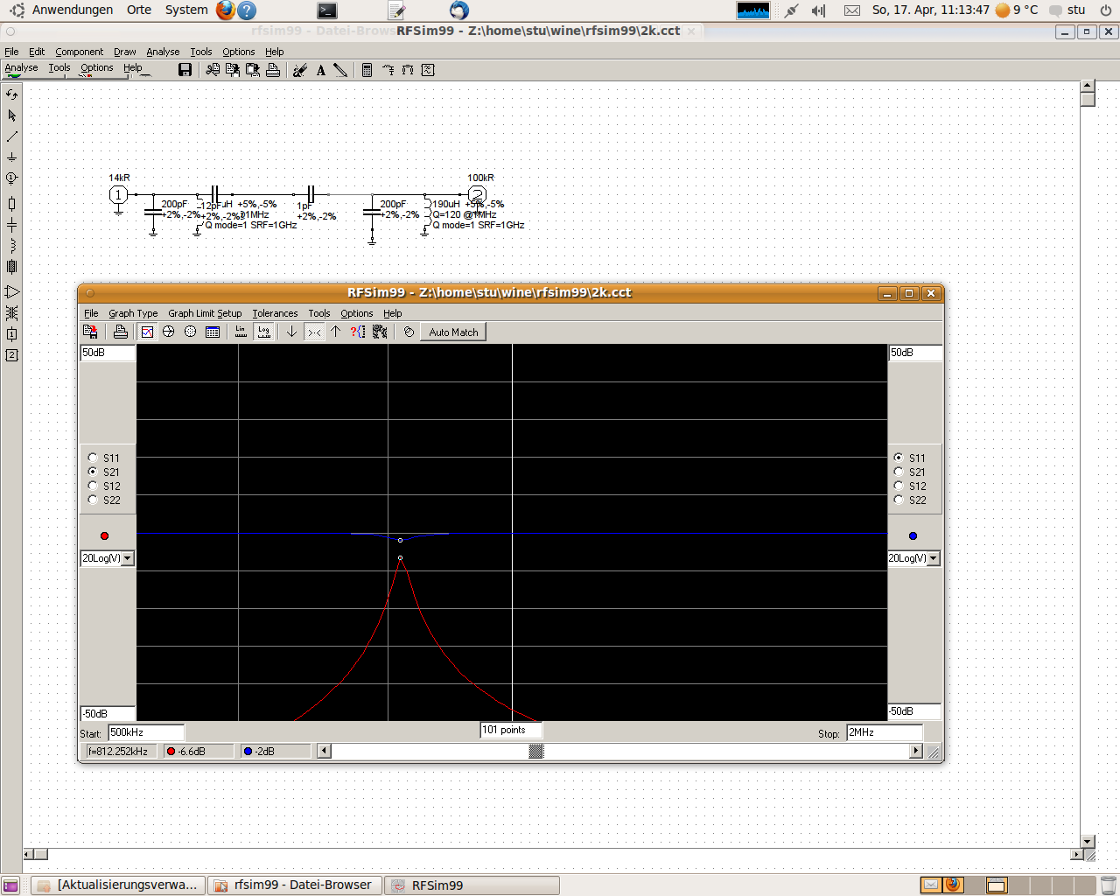1120x896 pixels.
Task: Set the graph to linear frequency scale
Action: 241,332
